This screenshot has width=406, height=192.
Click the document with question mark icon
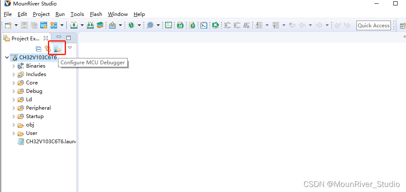point(192,25)
